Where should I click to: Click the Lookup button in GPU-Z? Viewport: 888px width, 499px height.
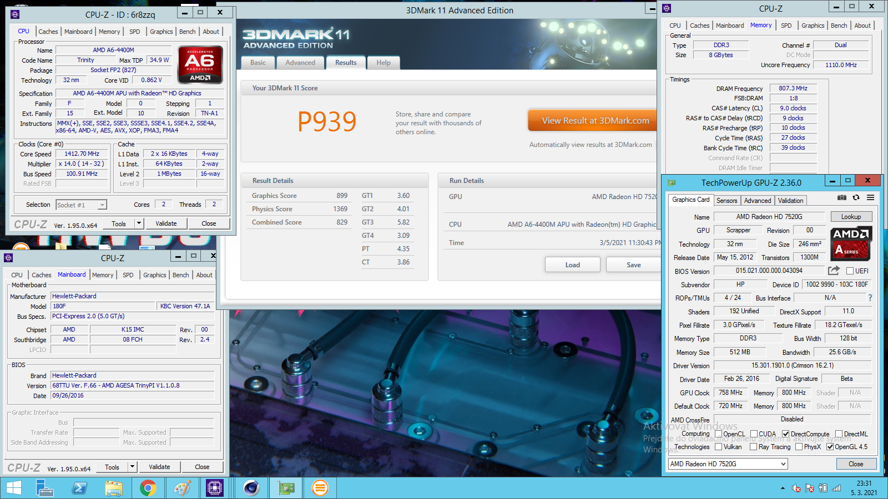(851, 217)
